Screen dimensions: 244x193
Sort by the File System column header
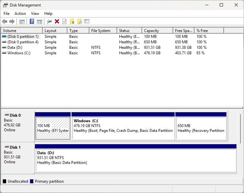(103, 31)
